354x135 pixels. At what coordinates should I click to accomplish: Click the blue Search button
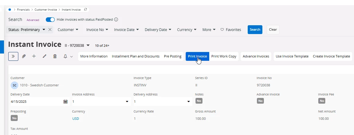click(255, 29)
